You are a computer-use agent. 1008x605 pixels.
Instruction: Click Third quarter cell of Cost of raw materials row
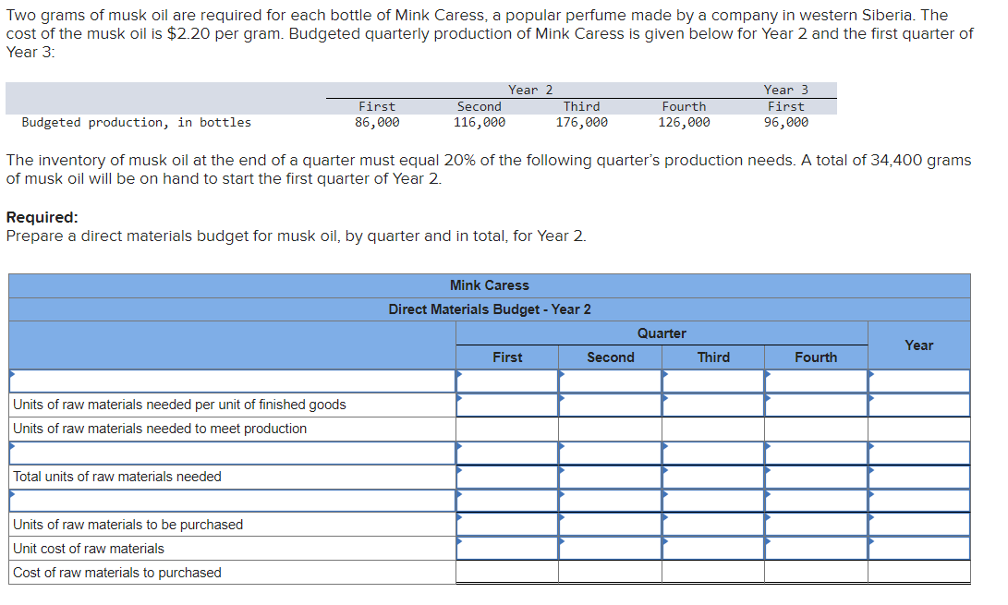713,573
